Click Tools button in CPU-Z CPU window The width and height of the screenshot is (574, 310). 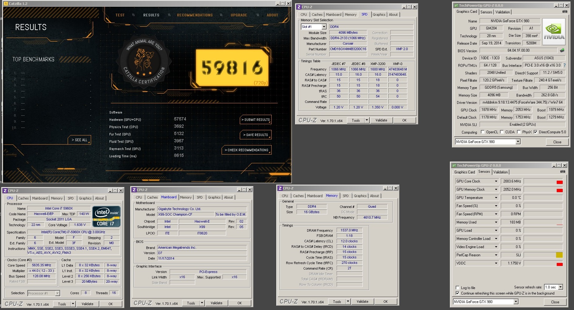[x=62, y=304]
